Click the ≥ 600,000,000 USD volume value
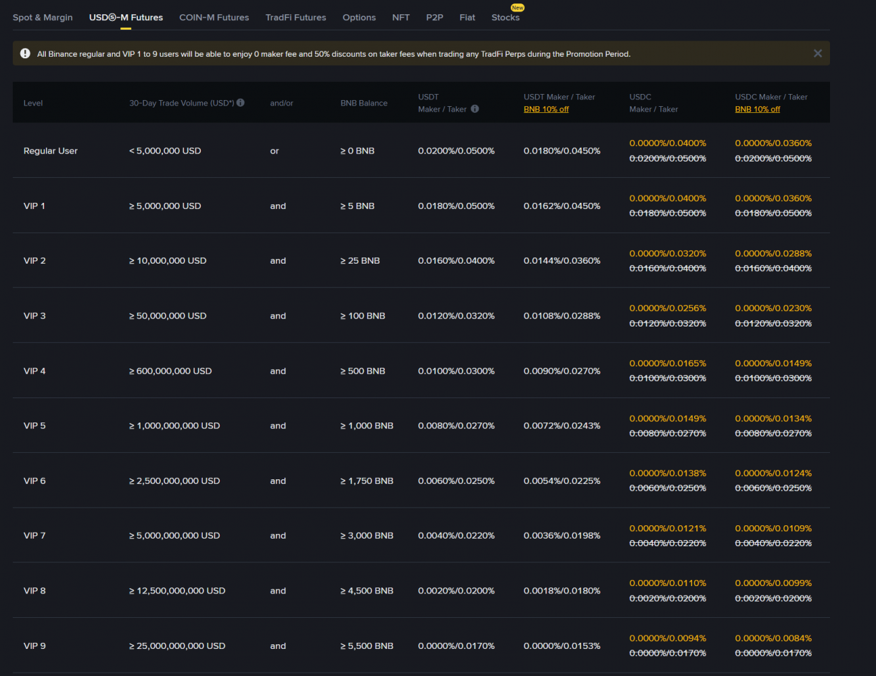Viewport: 876px width, 676px height. click(170, 371)
